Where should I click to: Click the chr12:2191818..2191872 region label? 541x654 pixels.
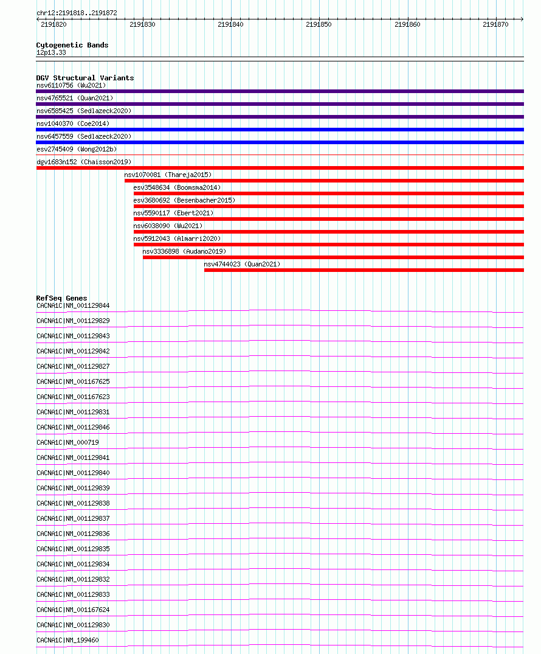[77, 13]
